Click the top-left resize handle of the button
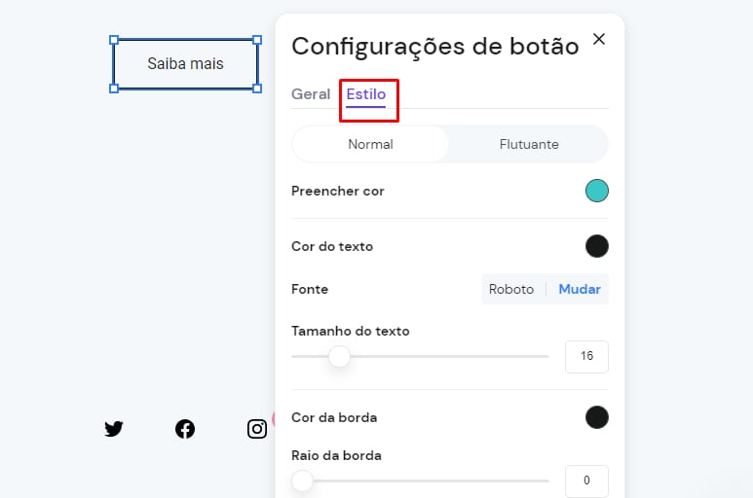753x498 pixels. pos(114,41)
